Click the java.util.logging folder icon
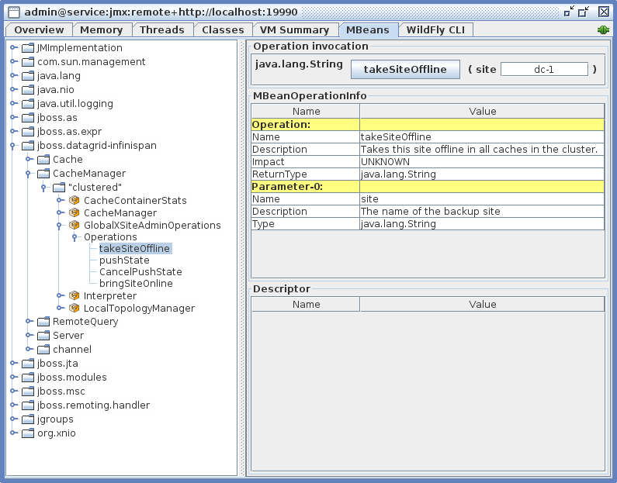Screen dimensions: 617x483 pos(27,104)
